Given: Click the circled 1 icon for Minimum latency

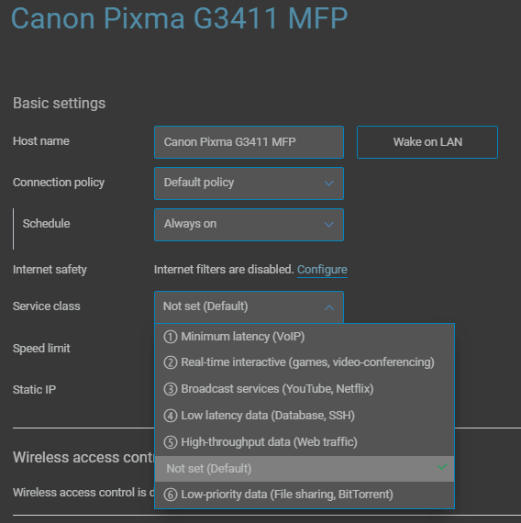Looking at the screenshot, I should [x=171, y=337].
